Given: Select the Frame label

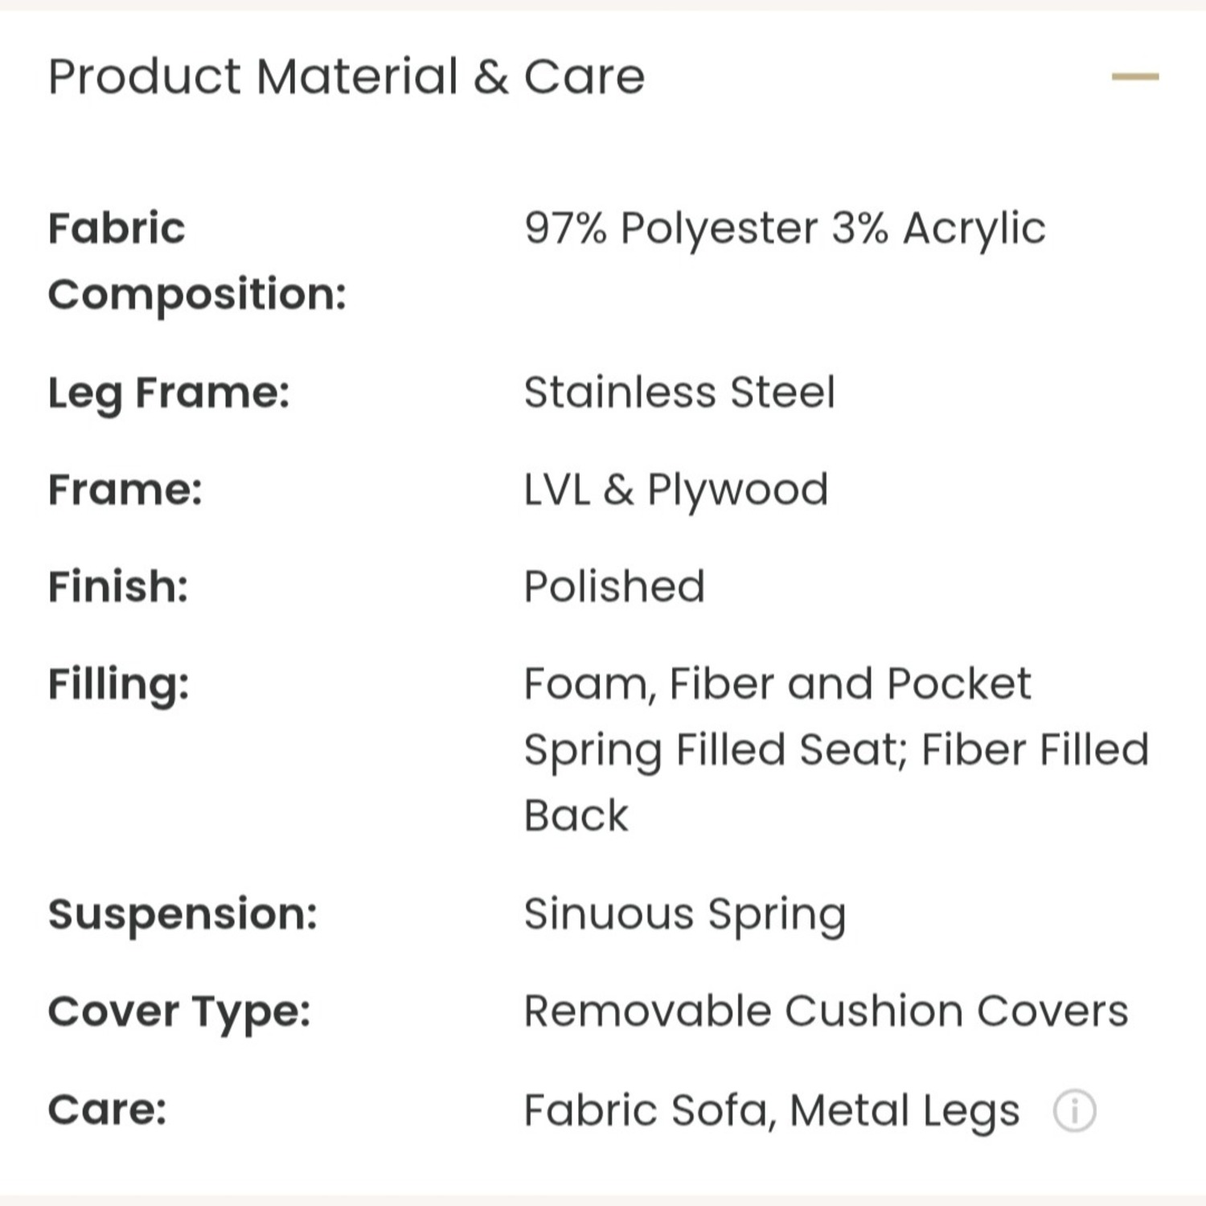Looking at the screenshot, I should [125, 490].
